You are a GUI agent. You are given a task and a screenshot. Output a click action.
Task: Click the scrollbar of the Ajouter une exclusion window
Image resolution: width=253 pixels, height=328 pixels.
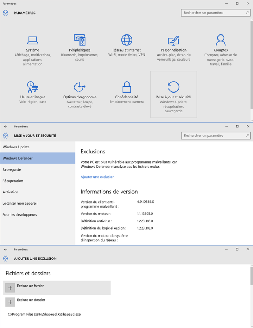[252, 276]
